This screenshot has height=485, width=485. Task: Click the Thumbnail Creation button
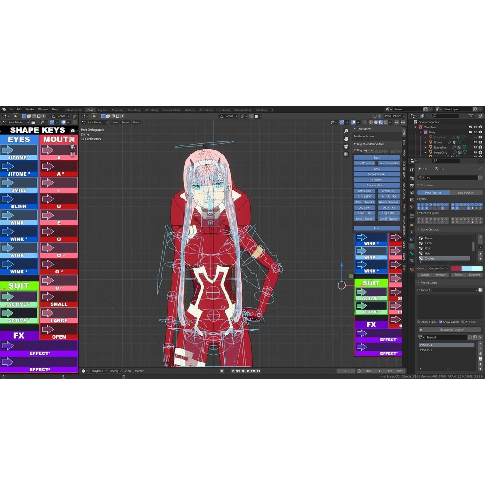point(450,330)
